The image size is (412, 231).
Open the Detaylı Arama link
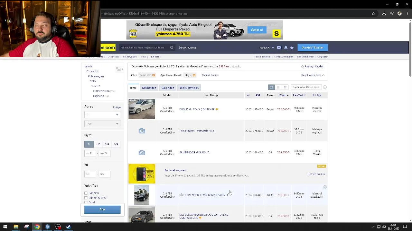[187, 47]
